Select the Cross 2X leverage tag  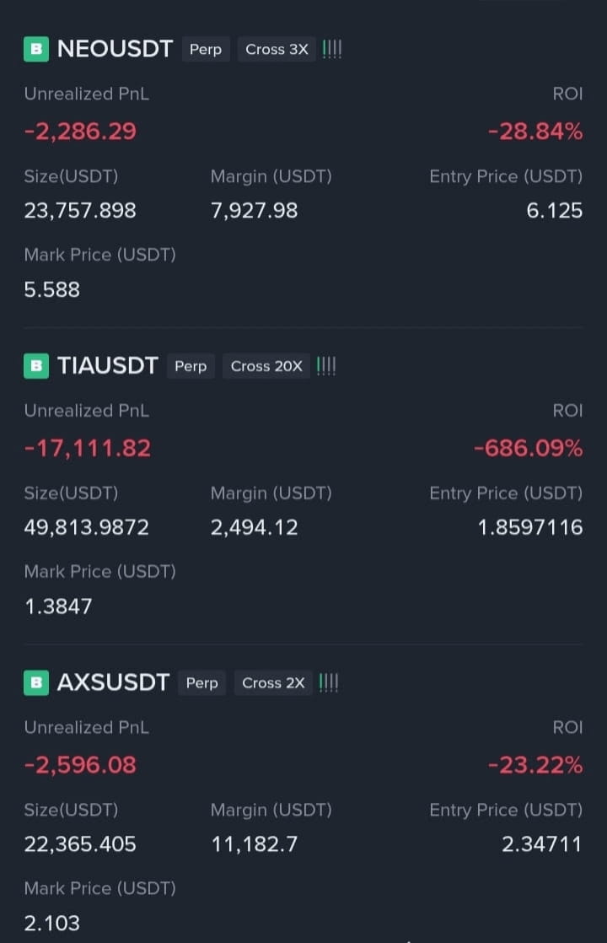[x=273, y=682]
